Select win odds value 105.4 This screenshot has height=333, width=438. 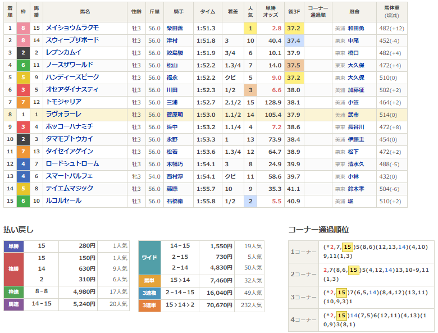pyautogui.click(x=273, y=115)
